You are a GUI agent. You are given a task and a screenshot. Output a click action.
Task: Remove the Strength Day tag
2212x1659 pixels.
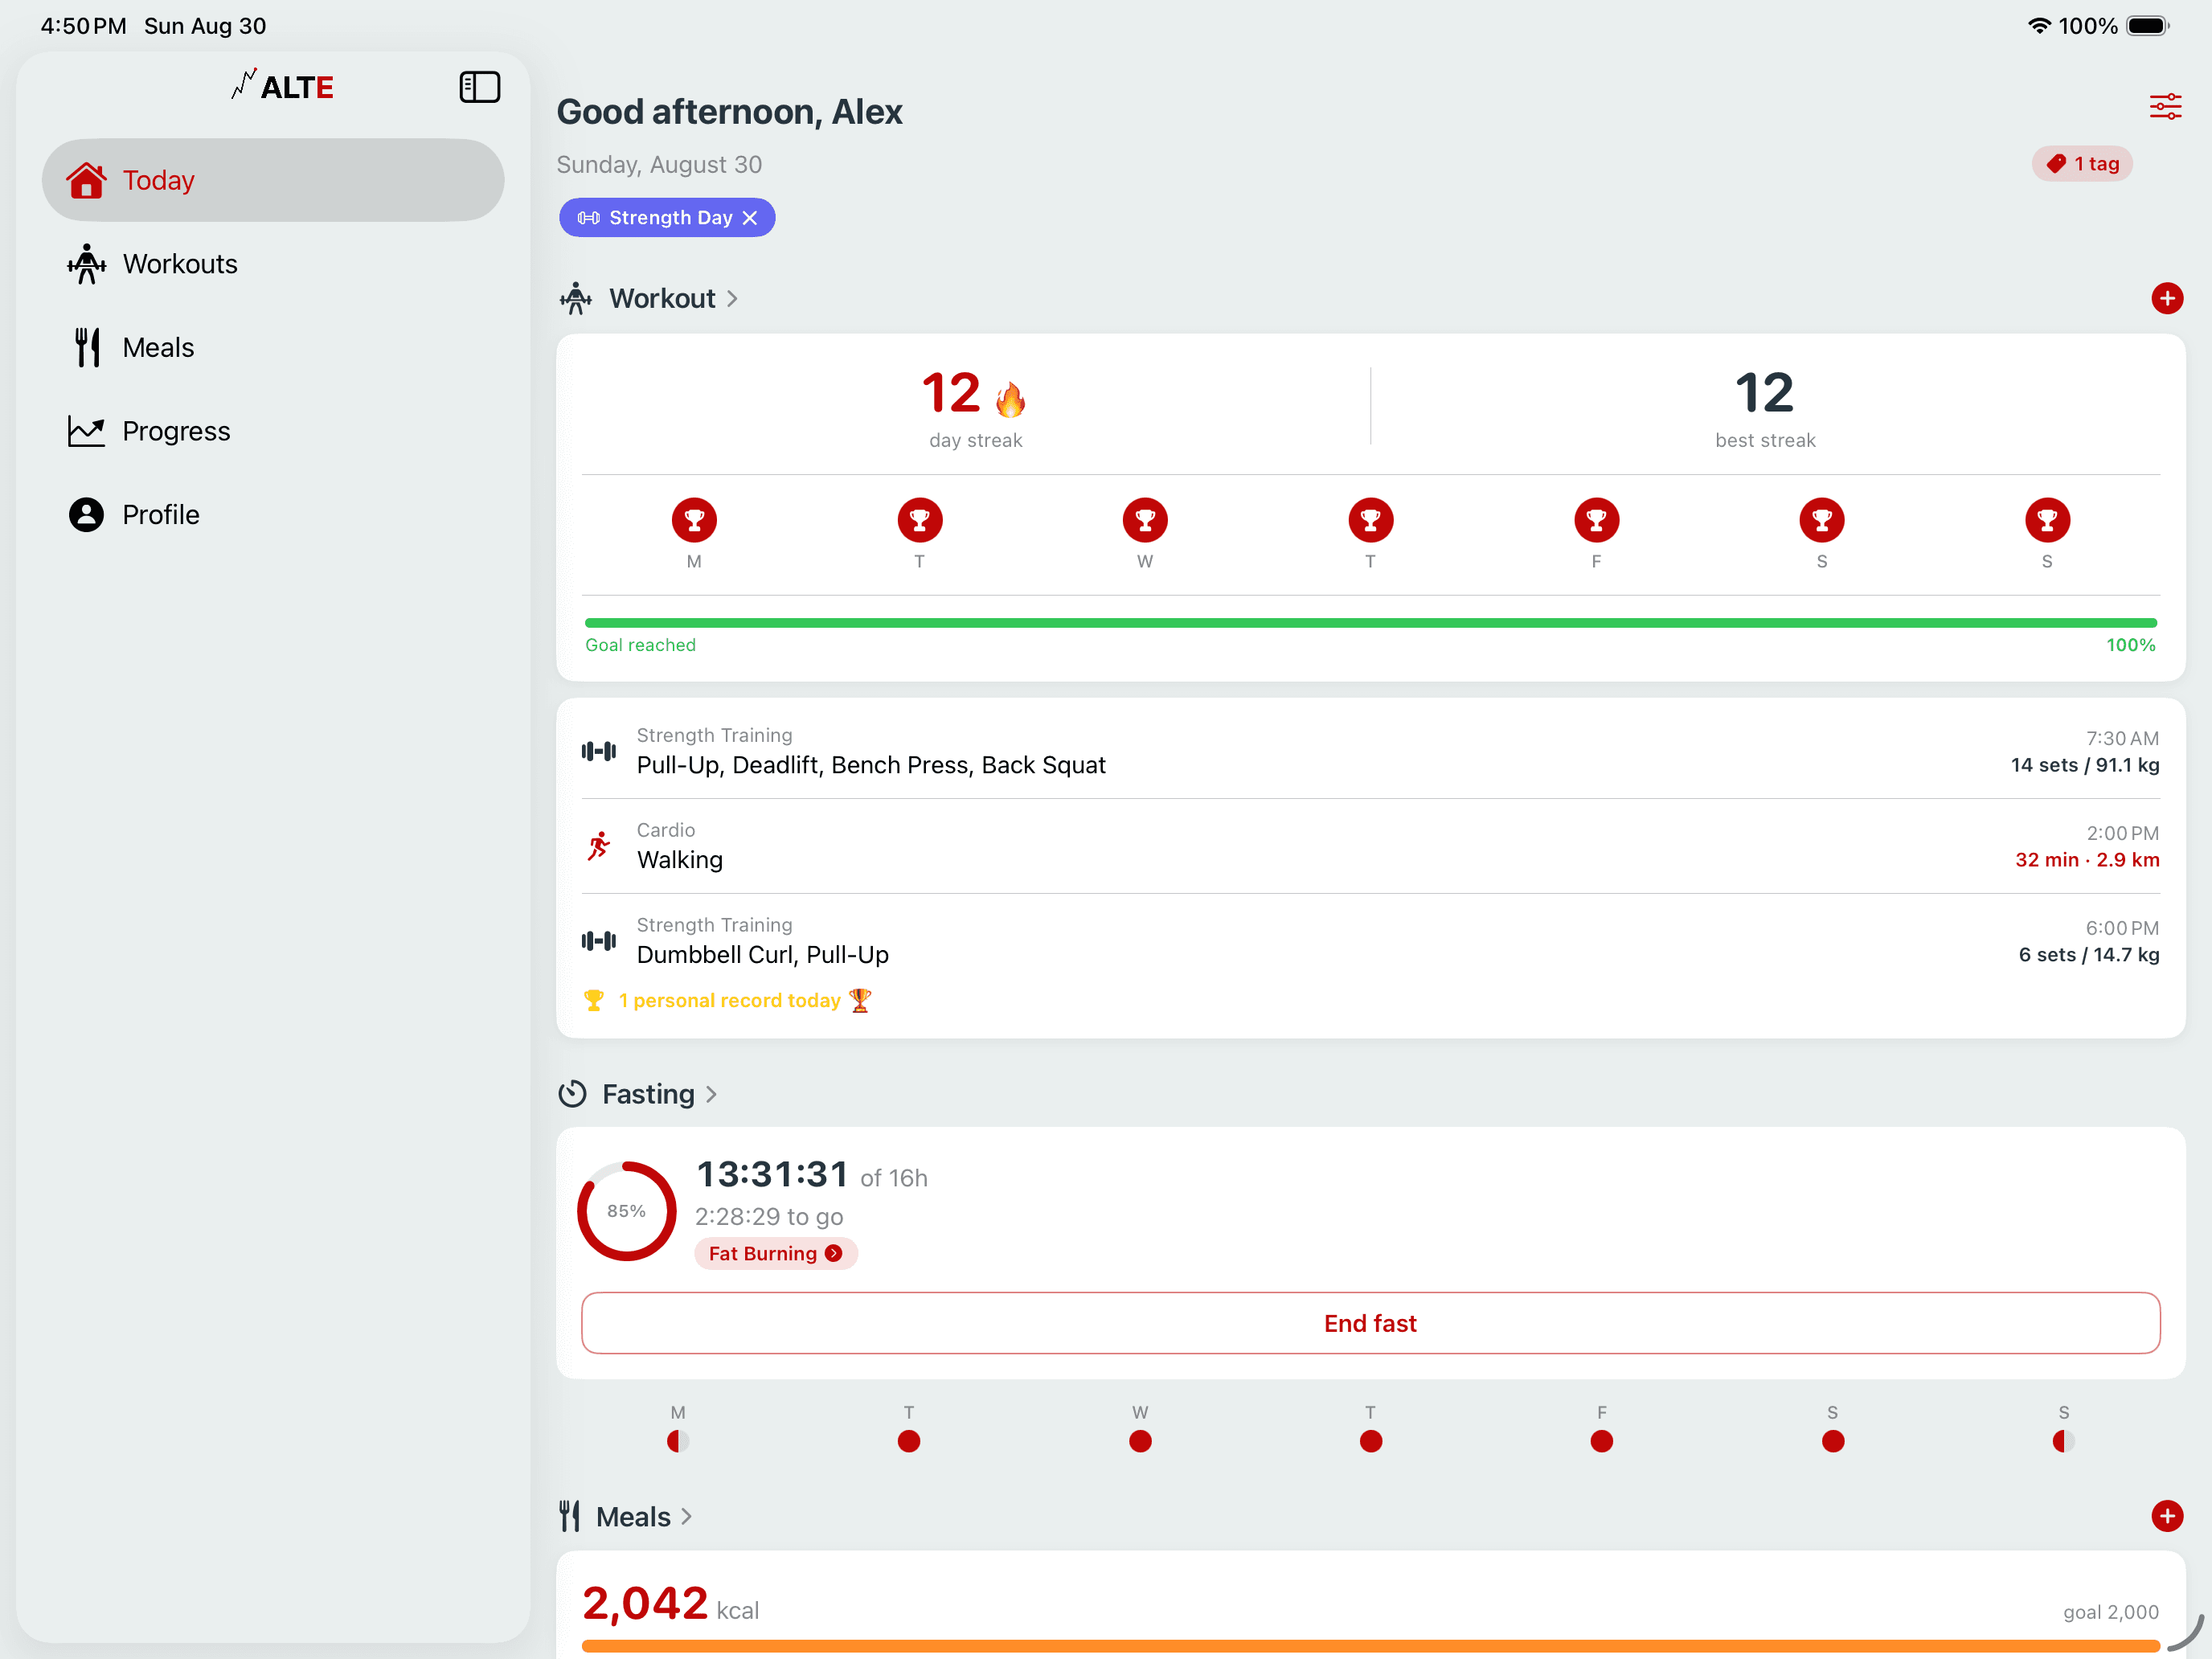pos(750,218)
